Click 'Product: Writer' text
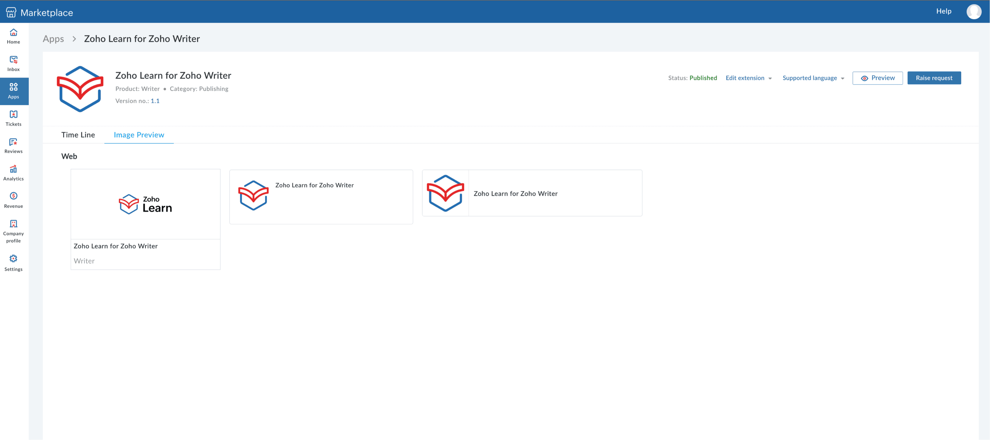The image size is (990, 440). [137, 89]
